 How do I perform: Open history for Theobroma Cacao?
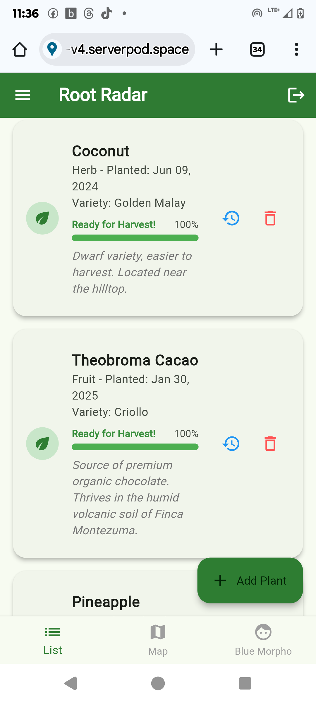[231, 443]
